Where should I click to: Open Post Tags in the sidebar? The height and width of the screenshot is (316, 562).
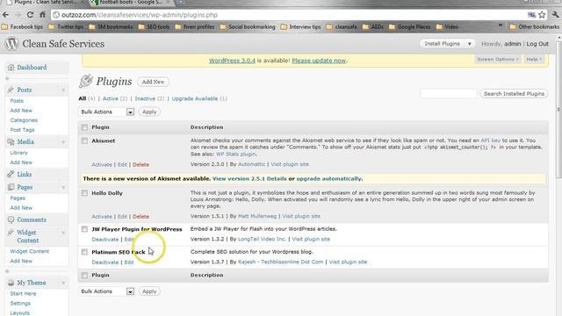coord(22,130)
